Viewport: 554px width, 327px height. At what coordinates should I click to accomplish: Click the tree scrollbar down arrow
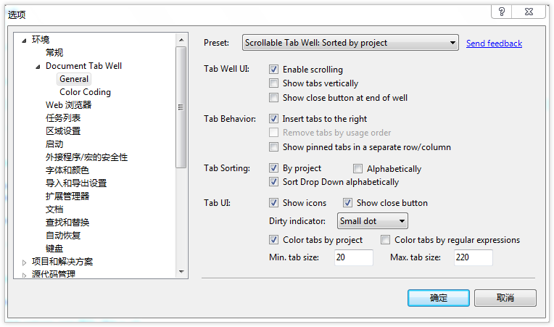tap(182, 272)
